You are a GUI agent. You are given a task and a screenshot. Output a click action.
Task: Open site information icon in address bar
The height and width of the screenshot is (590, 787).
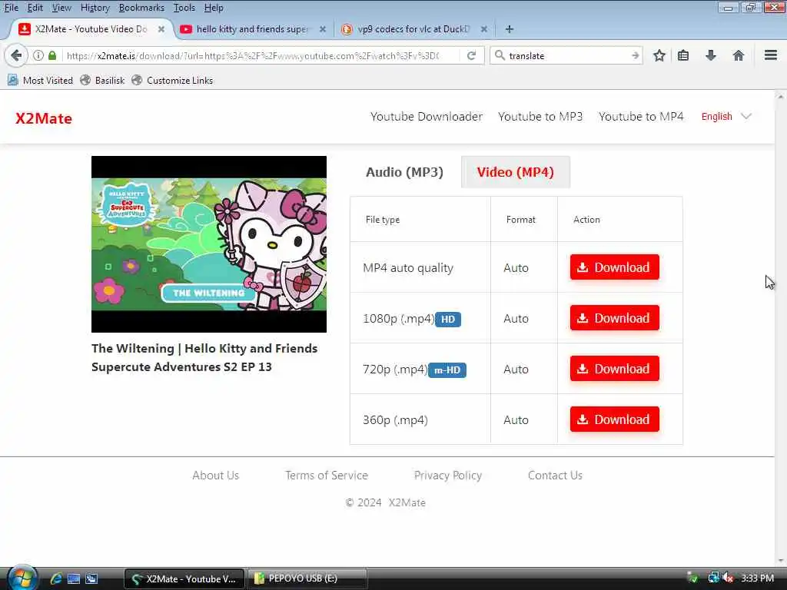click(38, 55)
